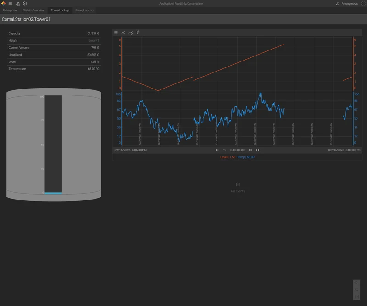The image size is (367, 306).
Task: Open the trend chart menu icon
Action: pyautogui.click(x=116, y=33)
